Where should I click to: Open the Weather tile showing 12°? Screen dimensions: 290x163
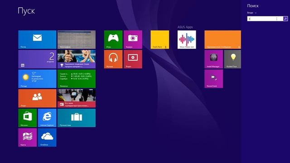tap(37, 79)
